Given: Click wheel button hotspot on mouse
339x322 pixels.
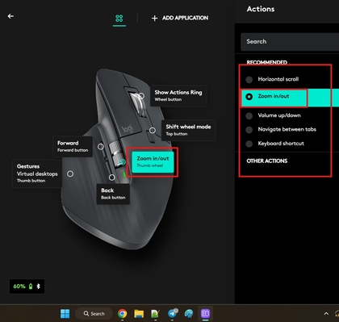Looking at the screenshot, I should [x=141, y=96].
